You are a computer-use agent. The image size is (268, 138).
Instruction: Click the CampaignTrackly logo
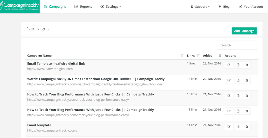coord(20,6)
